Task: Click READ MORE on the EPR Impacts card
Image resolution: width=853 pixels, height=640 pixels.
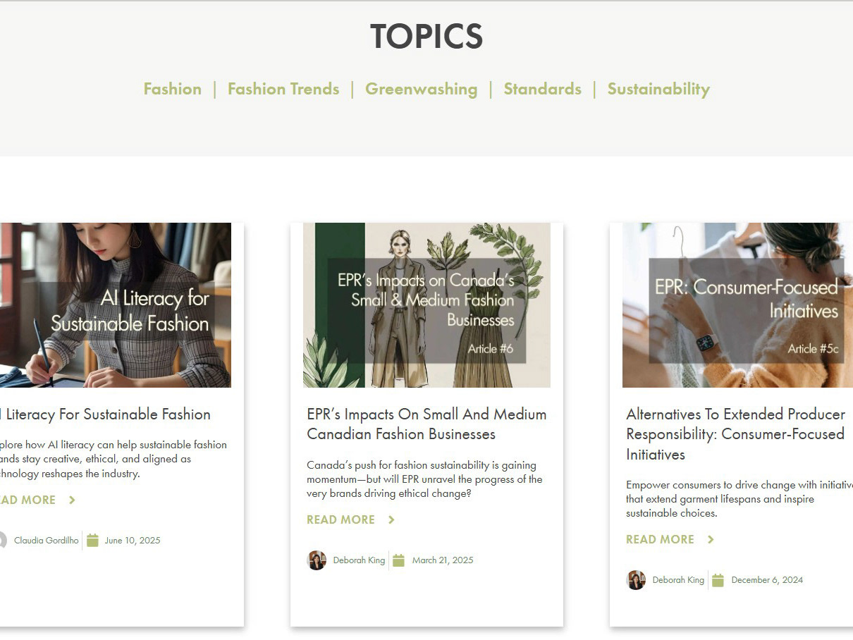Action: (341, 519)
